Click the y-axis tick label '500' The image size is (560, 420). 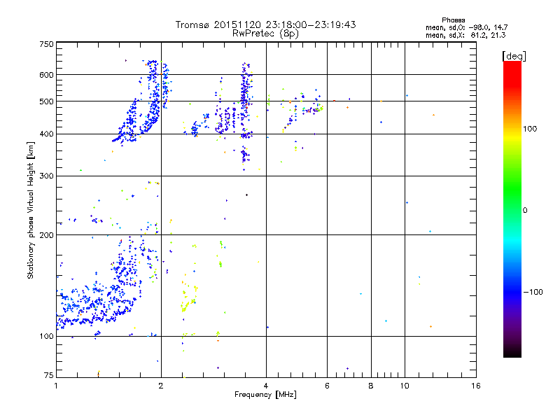coord(46,101)
